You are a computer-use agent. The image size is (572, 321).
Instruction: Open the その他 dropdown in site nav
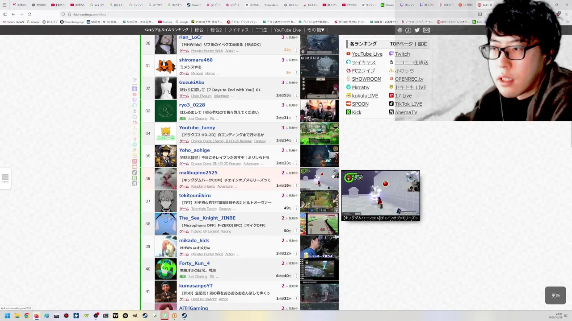tap(315, 30)
